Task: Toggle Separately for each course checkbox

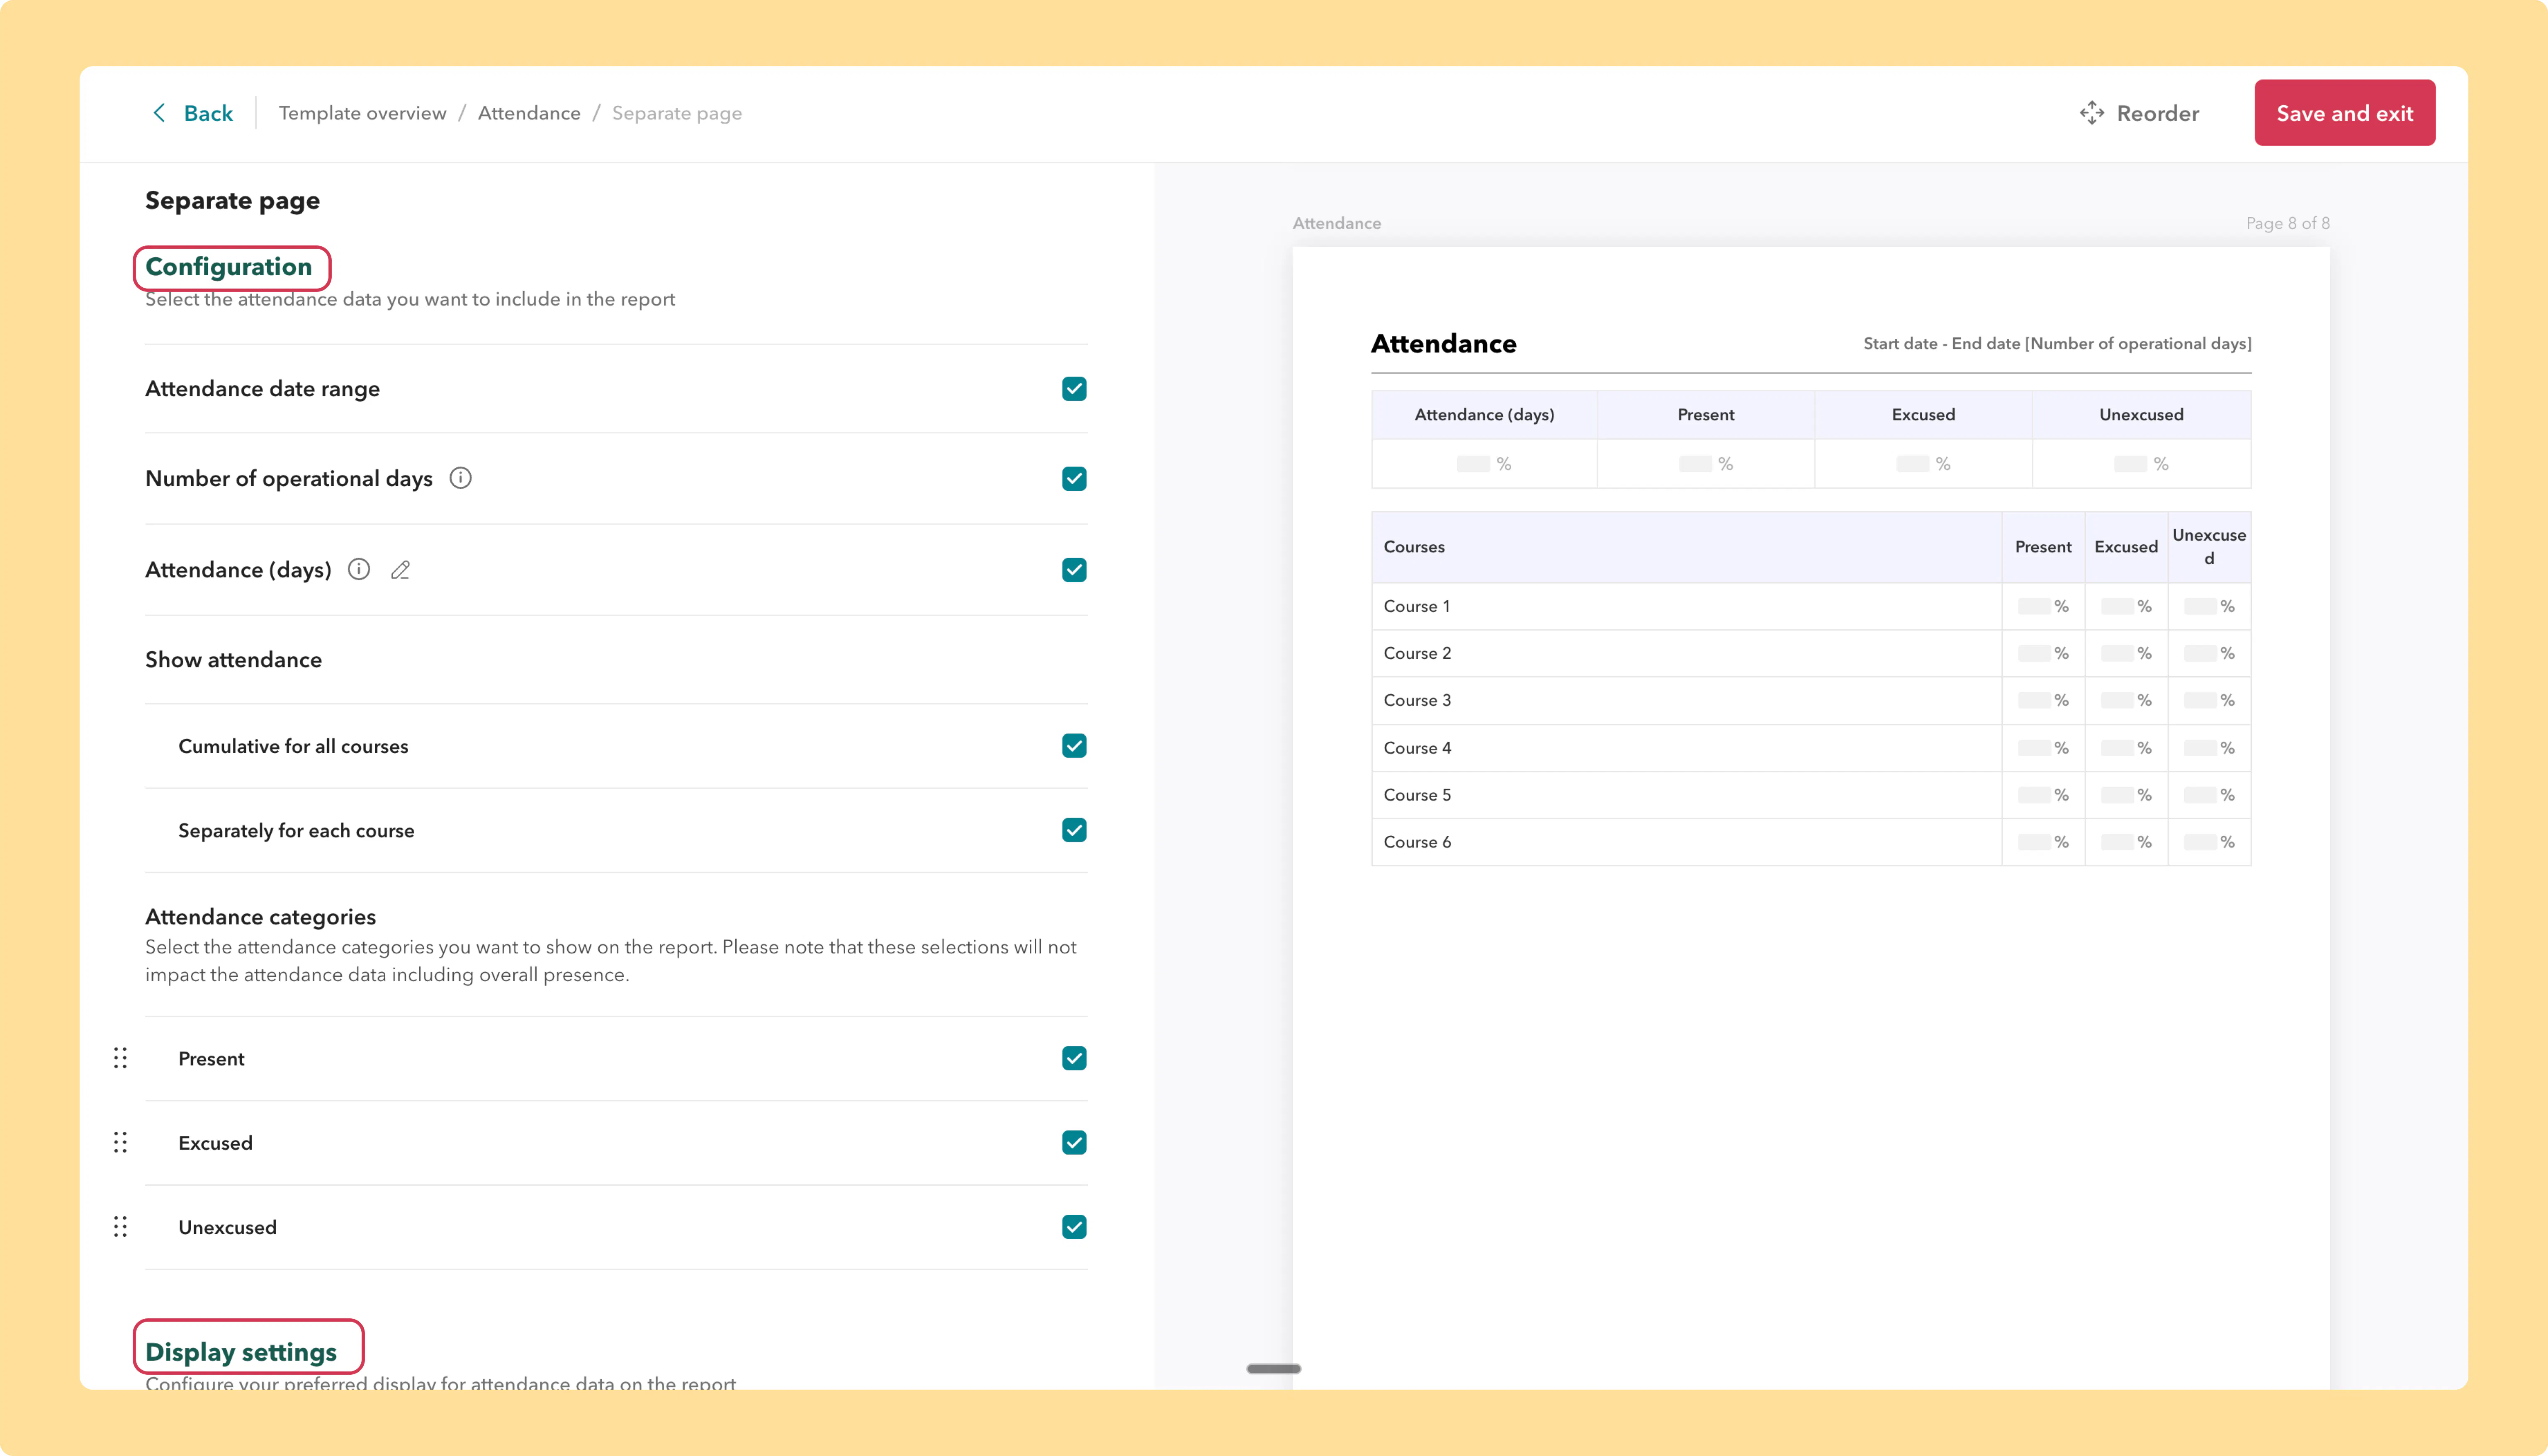Action: click(x=1074, y=830)
